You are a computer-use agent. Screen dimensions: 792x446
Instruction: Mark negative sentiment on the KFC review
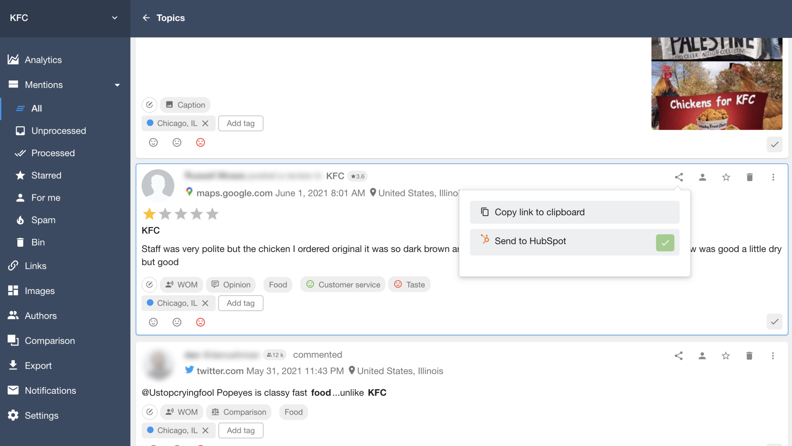(x=200, y=322)
